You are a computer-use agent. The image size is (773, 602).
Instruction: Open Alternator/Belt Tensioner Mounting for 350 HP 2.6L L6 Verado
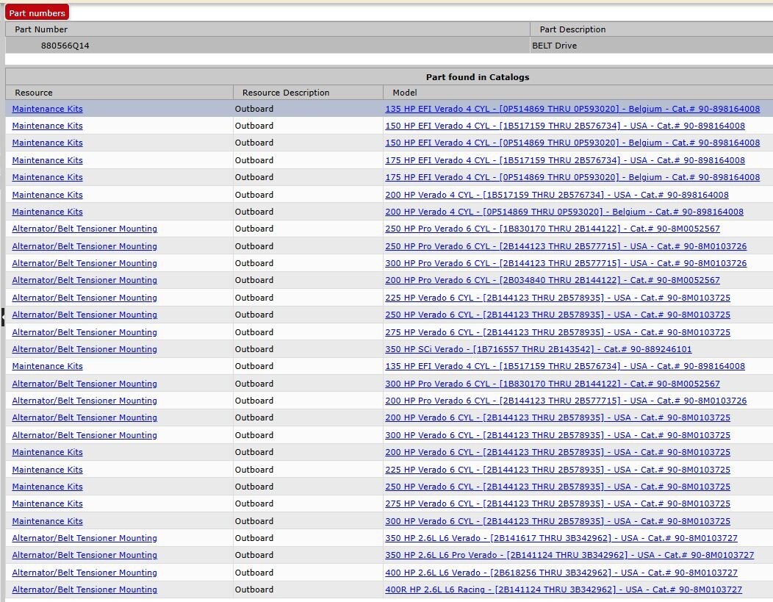point(85,538)
